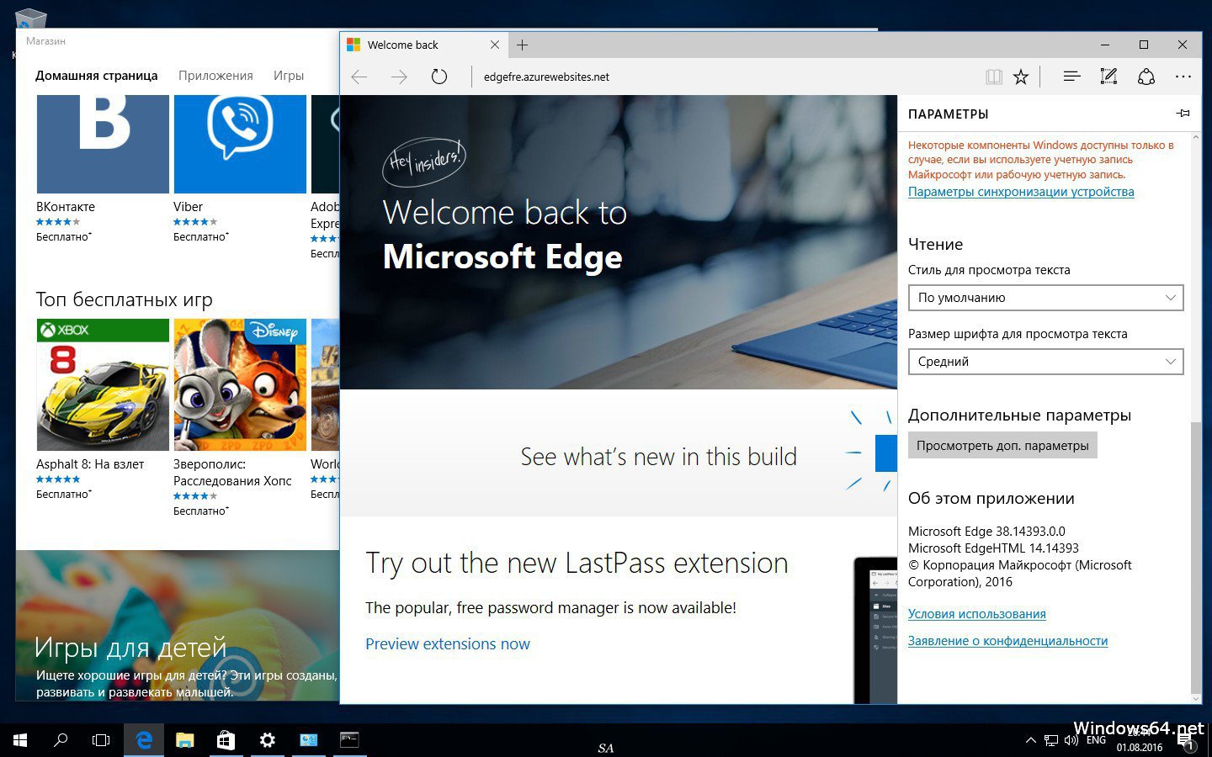This screenshot has width=1212, height=757.
Task: Open a new tab with plus button
Action: [x=522, y=45]
